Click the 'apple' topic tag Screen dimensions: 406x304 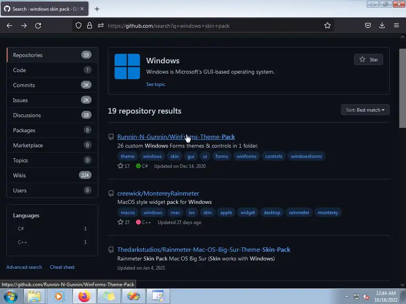point(226,212)
